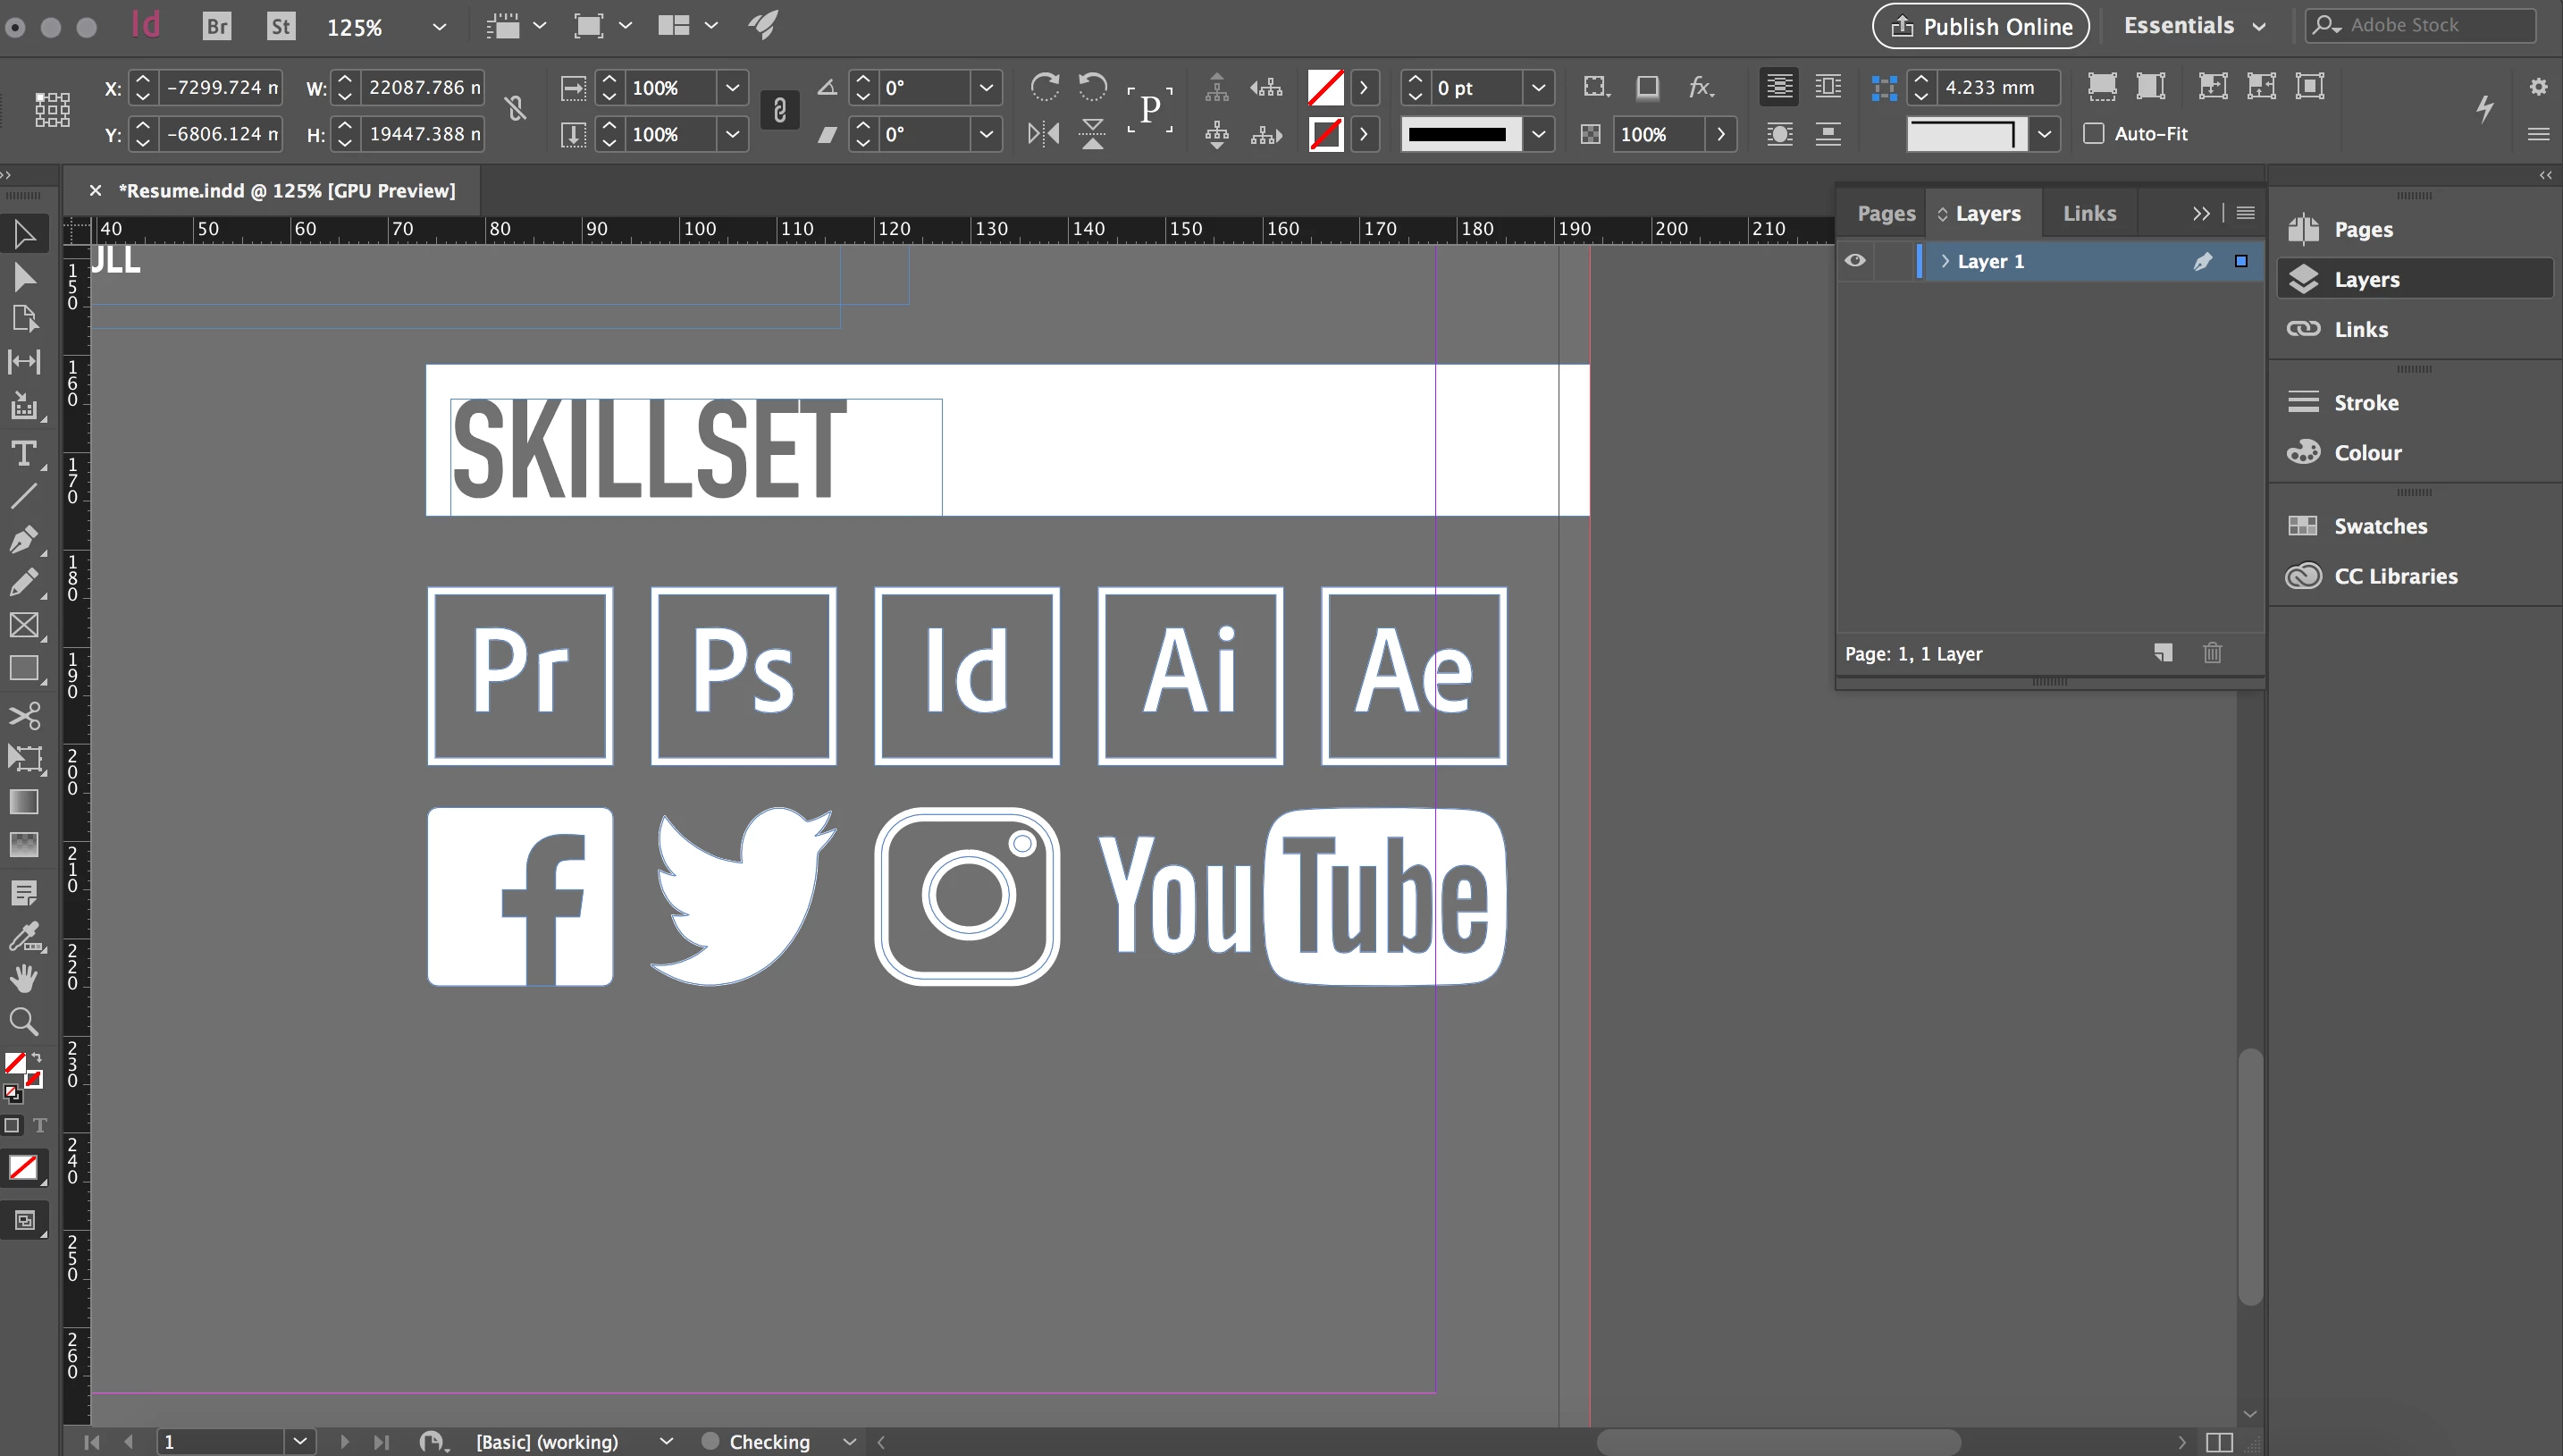Toggle the constrain proportions link for scaling
Image resolution: width=2563 pixels, height=1456 pixels.
tap(779, 110)
